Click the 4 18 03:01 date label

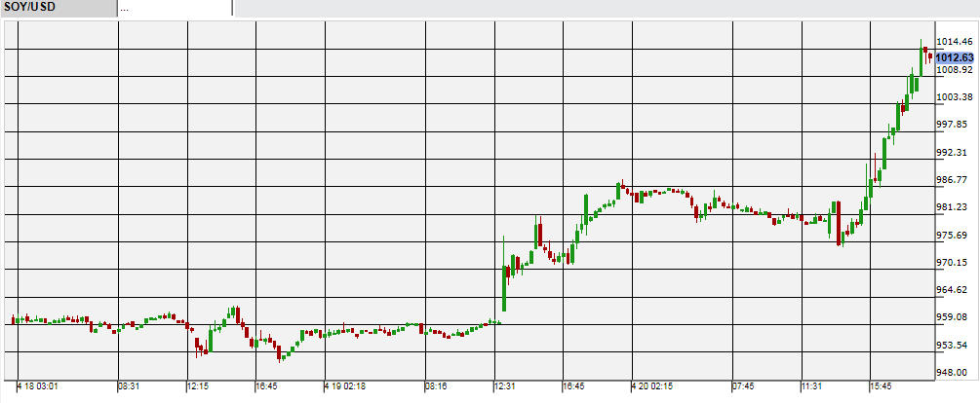point(37,386)
